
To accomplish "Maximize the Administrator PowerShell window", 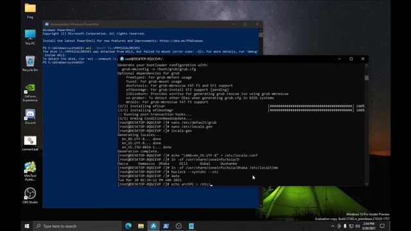I will tap(245, 24).
